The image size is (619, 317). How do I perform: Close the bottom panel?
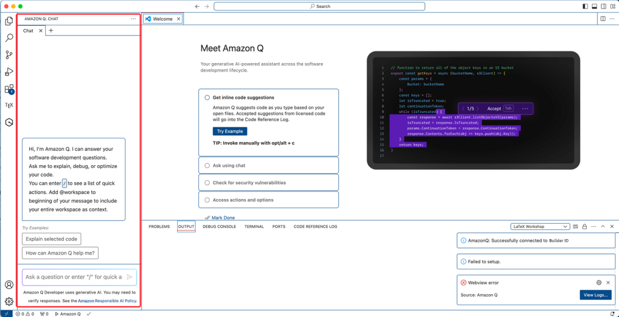[x=612, y=226]
